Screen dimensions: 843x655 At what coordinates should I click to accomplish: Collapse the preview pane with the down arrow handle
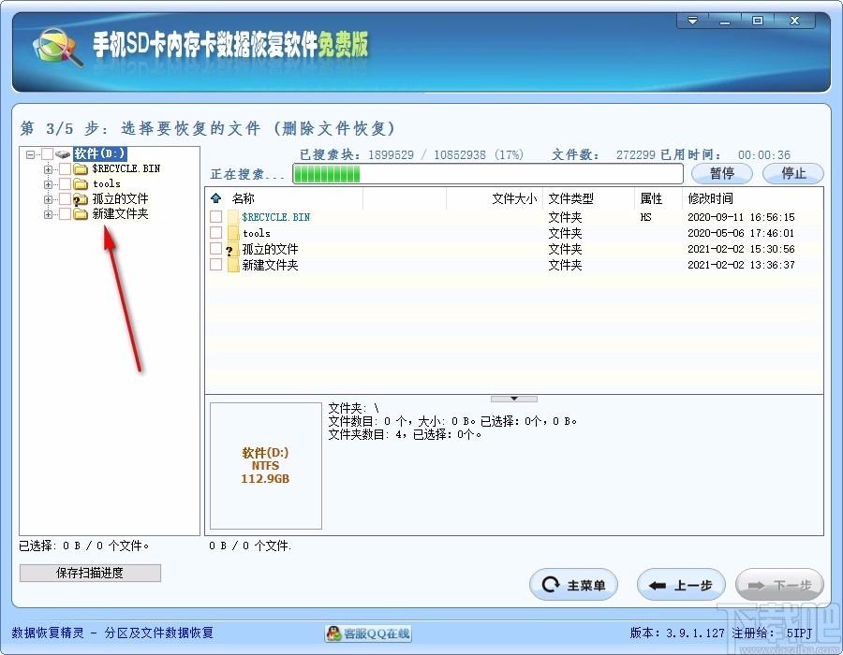click(514, 399)
